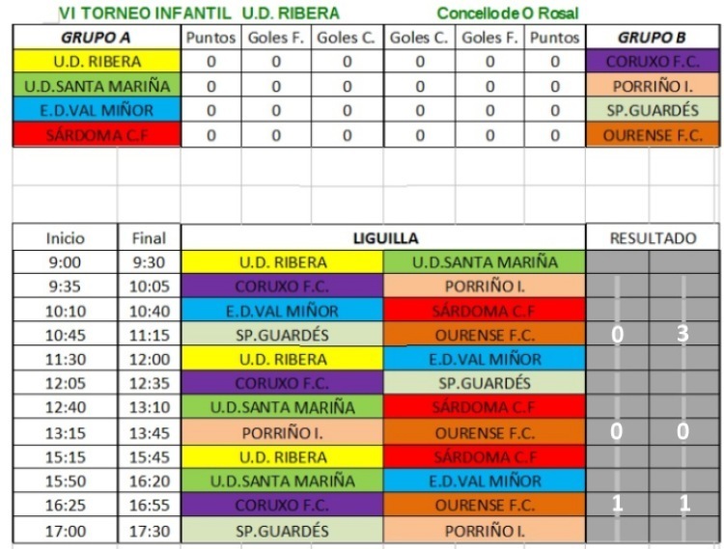This screenshot has height=549, width=724.
Task: Select the GRUPO A header cell
Action: coord(97,38)
